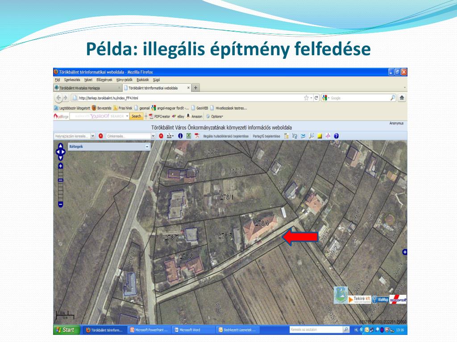
Task: Click the blue envelope icon in map toolbar
Action: pos(303,136)
